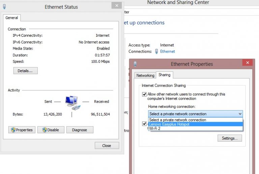Click the shield icon on Disable button

point(44,130)
